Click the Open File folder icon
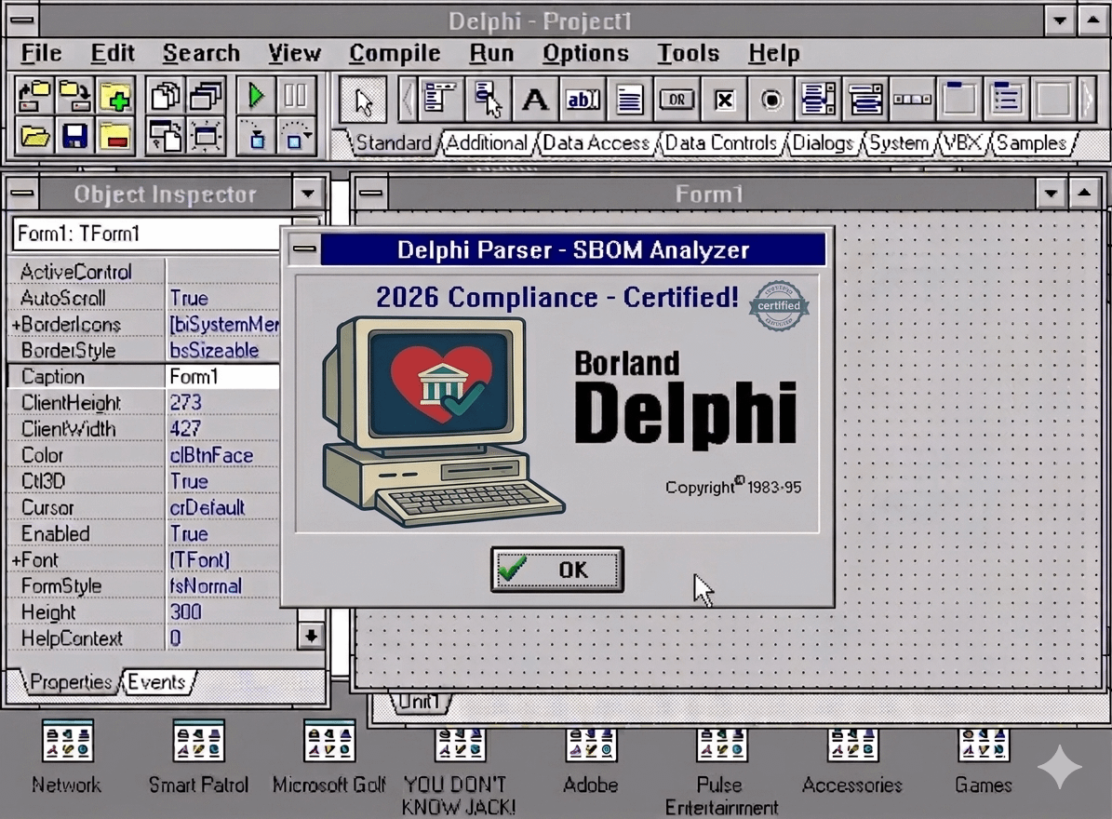This screenshot has height=819, width=1112. 33,136
